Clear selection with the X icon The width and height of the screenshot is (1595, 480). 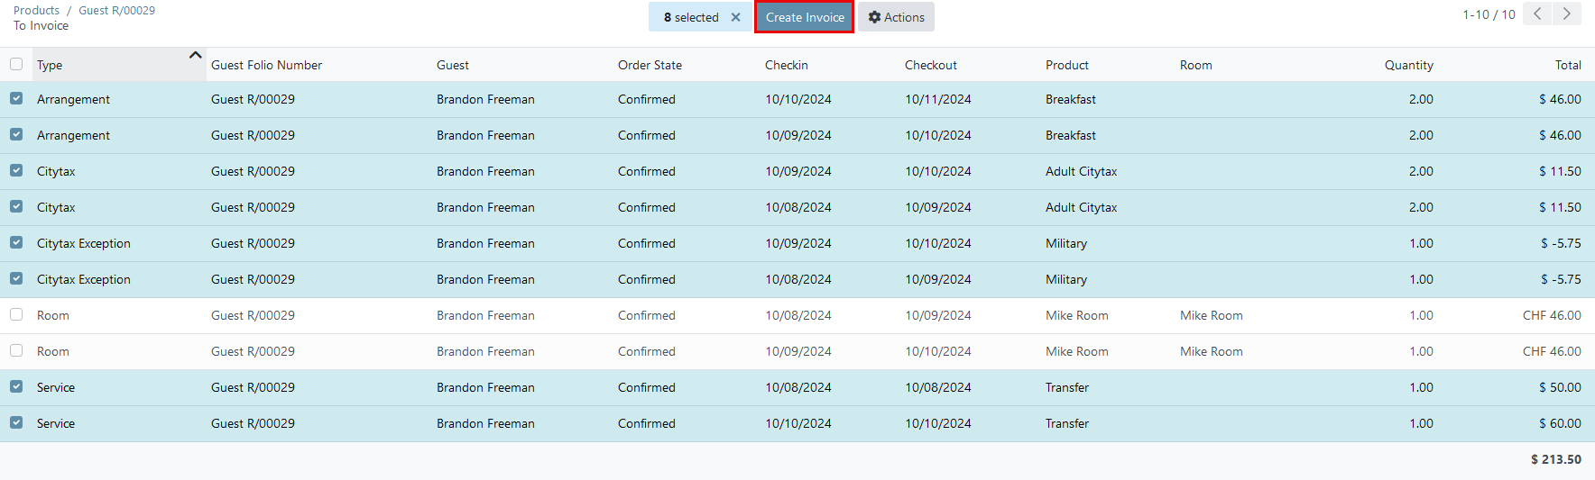[735, 17]
